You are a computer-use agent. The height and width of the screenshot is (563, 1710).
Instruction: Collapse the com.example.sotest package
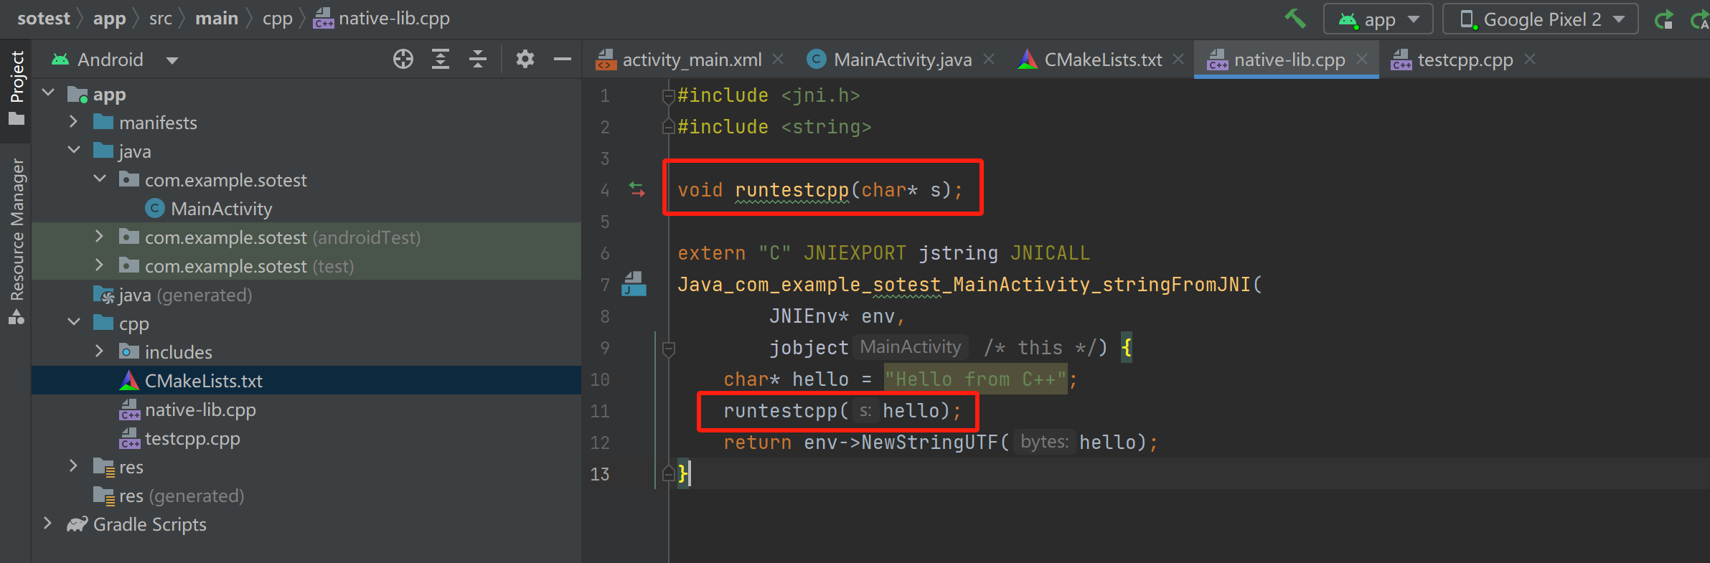coord(99,179)
